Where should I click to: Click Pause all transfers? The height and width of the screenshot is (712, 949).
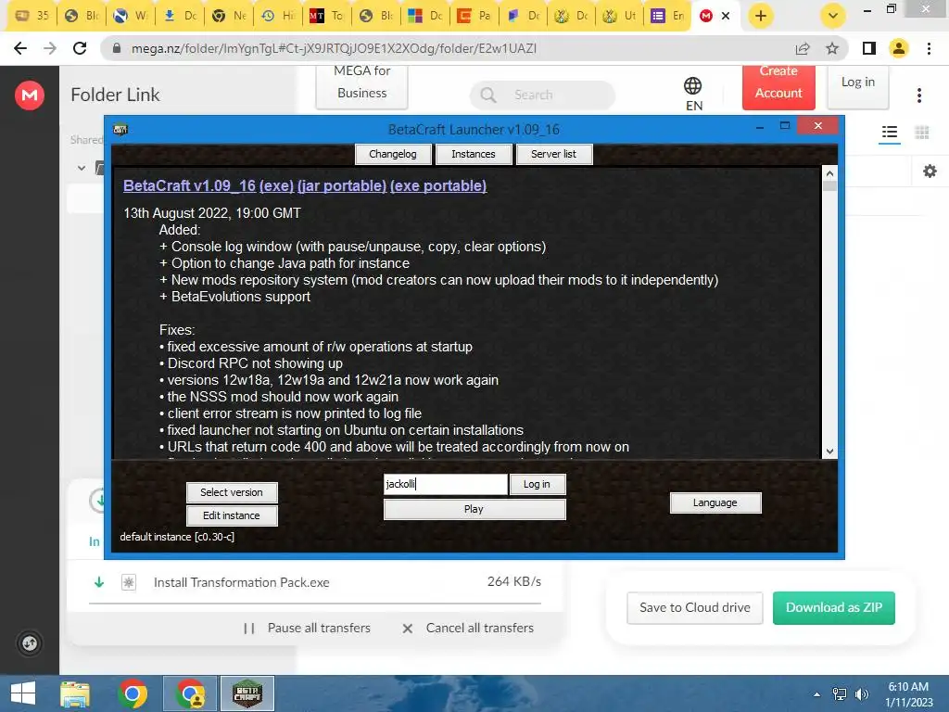pyautogui.click(x=308, y=628)
